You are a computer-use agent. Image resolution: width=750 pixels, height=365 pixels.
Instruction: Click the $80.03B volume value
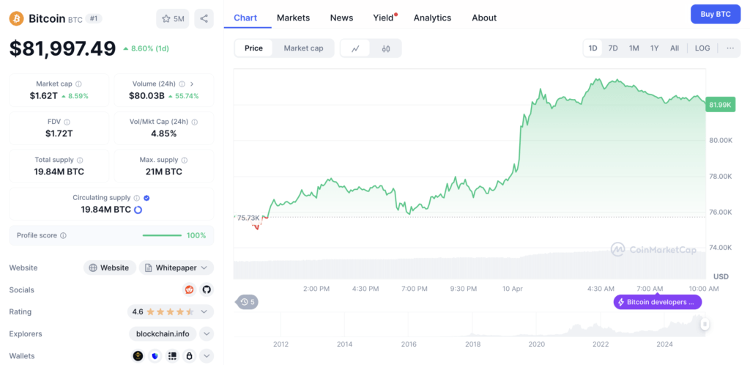click(x=146, y=96)
